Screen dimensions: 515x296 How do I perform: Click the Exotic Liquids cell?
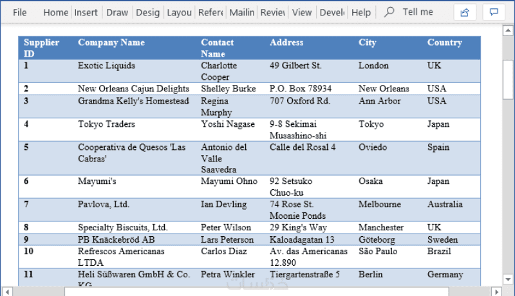[135, 71]
